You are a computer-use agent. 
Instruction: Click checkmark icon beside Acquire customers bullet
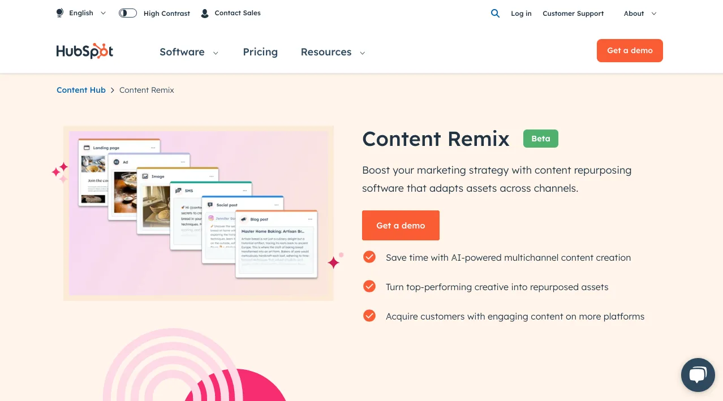(x=369, y=316)
